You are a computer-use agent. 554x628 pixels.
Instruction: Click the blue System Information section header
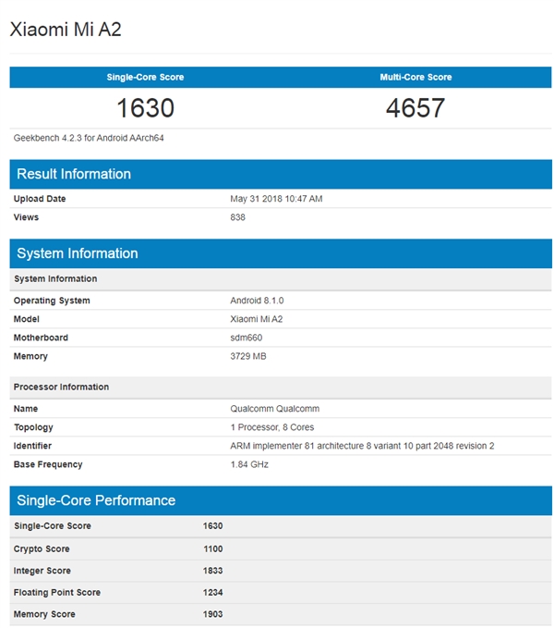[x=78, y=253]
